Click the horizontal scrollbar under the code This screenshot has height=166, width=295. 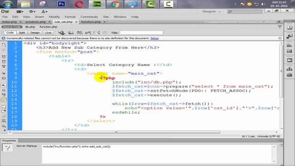tap(116, 132)
